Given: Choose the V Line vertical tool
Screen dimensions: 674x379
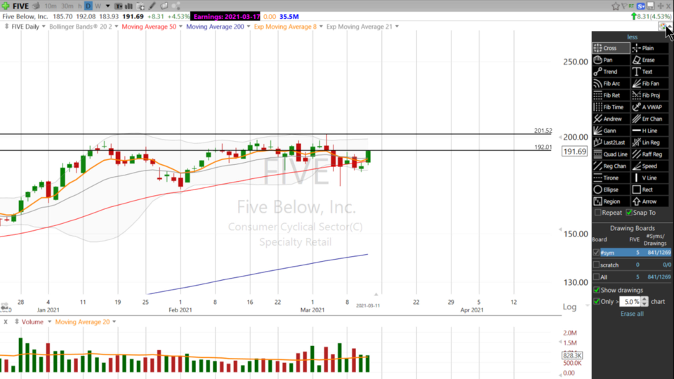Looking at the screenshot, I should 649,178.
